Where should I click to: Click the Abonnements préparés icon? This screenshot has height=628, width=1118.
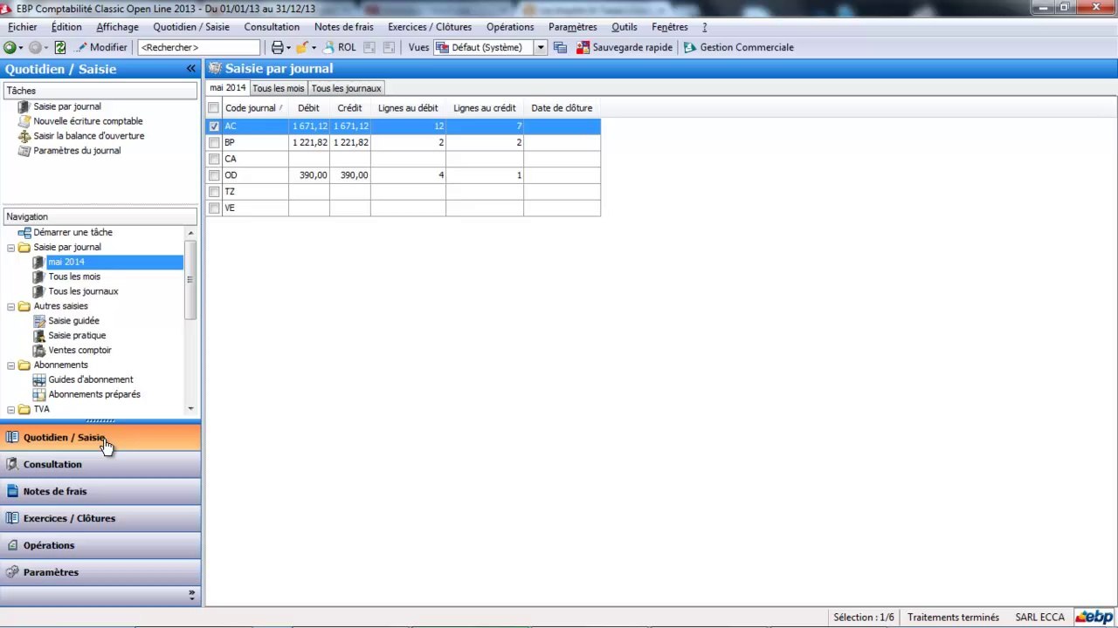pos(38,395)
